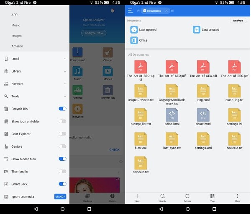The width and height of the screenshot is (251, 214).
Task: Tap the advertisement banner image
Action: coord(95,185)
